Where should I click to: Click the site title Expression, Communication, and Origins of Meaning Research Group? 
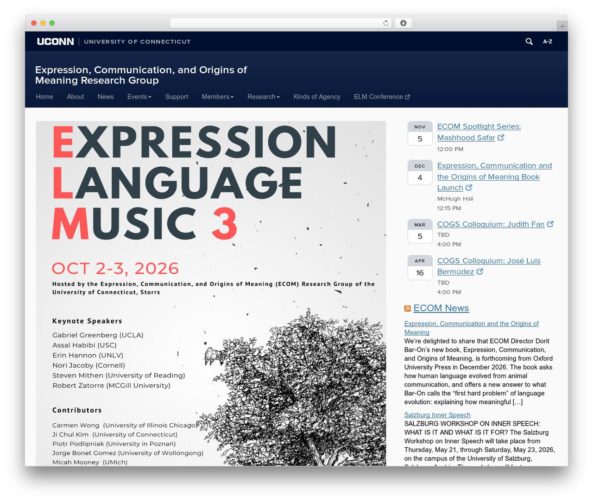pyautogui.click(x=141, y=75)
